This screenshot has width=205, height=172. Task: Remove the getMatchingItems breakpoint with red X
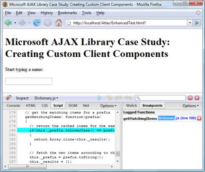click(x=199, y=118)
